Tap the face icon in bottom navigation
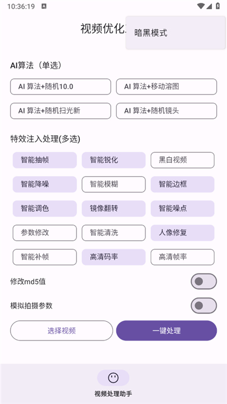 point(114,378)
